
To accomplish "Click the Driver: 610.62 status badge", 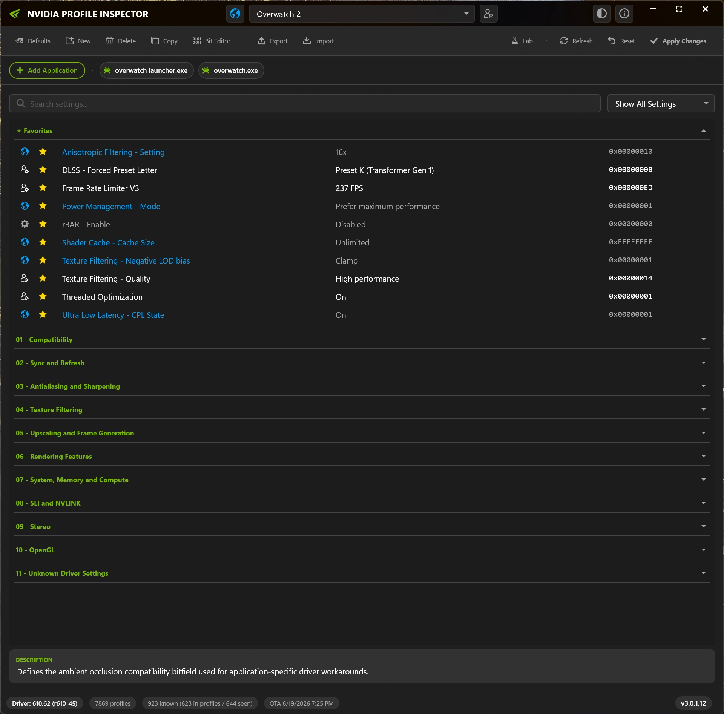I will point(45,703).
